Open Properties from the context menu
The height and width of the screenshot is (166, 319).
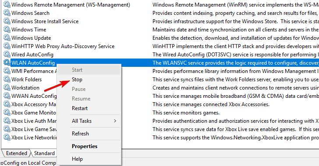pyautogui.click(x=85, y=146)
